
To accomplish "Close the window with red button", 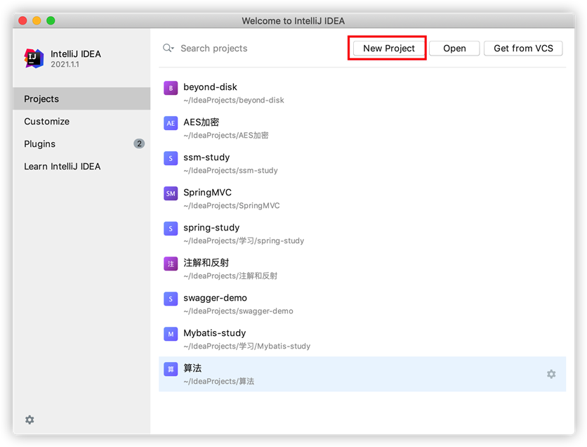I will coord(23,20).
